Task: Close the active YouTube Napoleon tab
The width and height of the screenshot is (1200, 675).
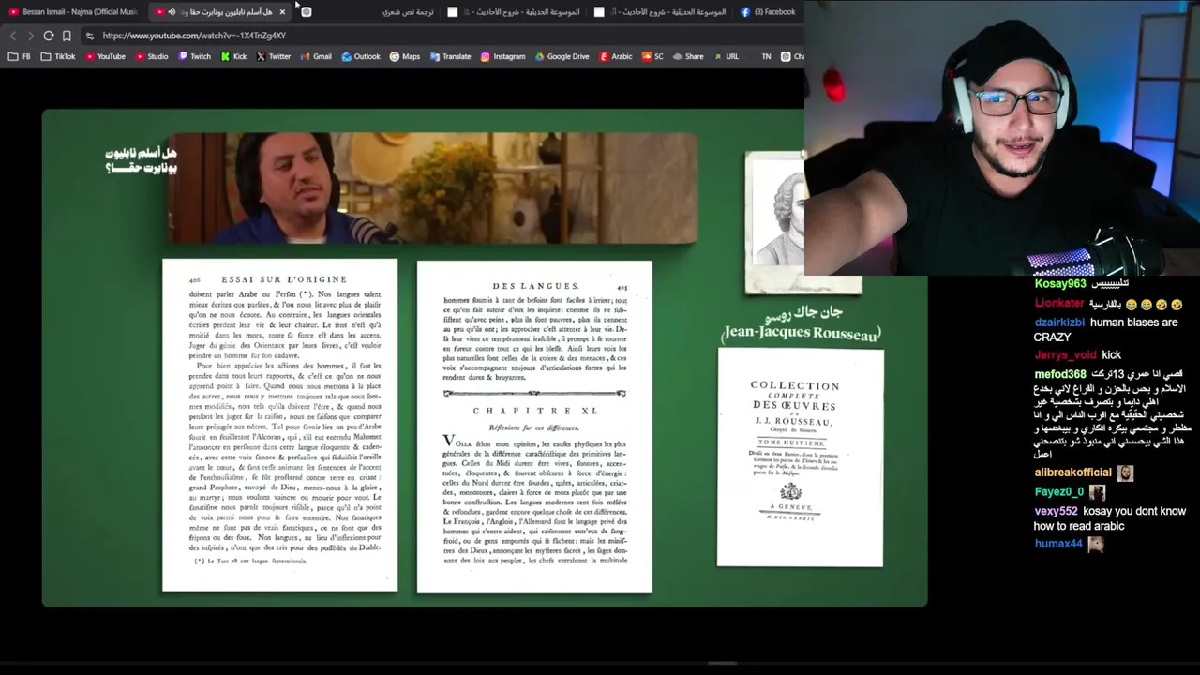Action: [x=282, y=12]
